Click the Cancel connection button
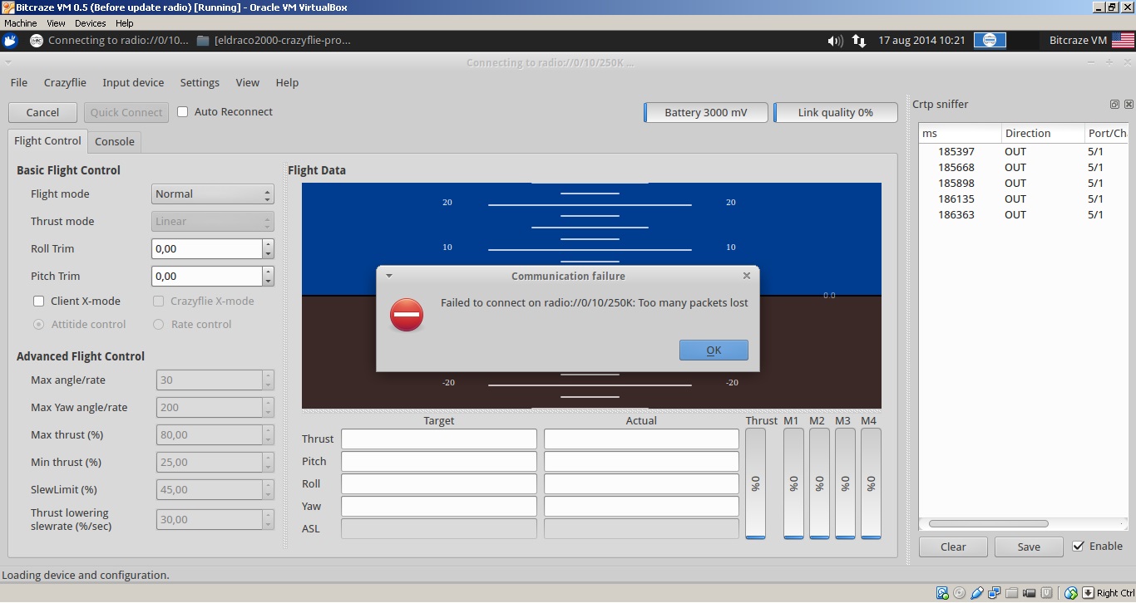The width and height of the screenshot is (1136, 603). tap(42, 113)
